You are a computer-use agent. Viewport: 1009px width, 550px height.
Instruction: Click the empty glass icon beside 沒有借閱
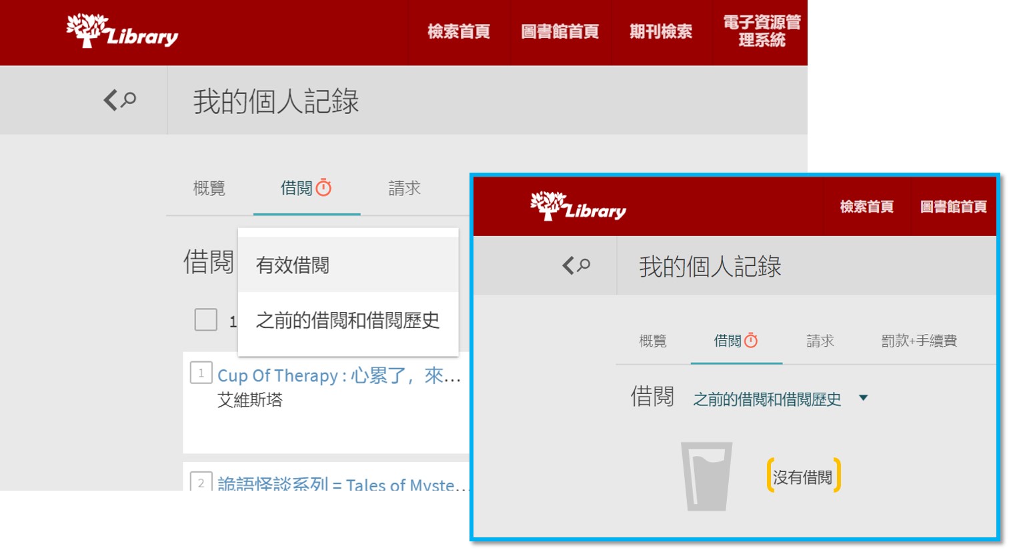(x=706, y=477)
